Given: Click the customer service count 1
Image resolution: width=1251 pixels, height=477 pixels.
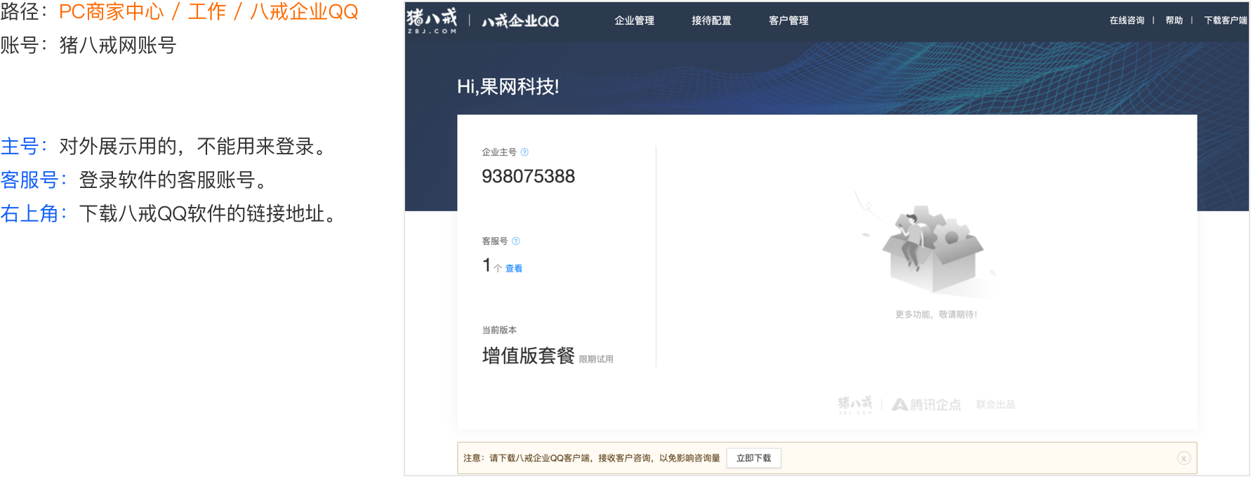Looking at the screenshot, I should click(x=486, y=265).
